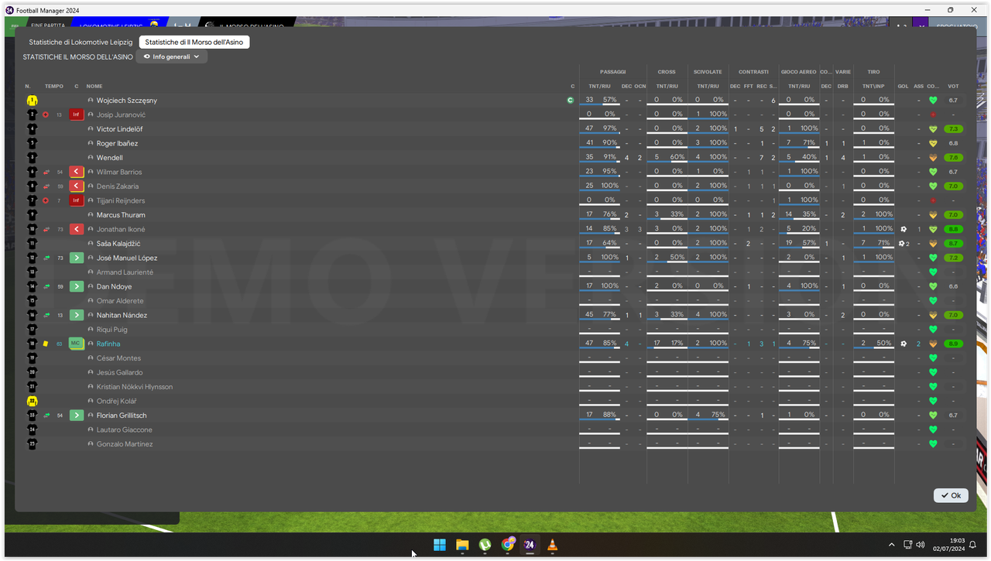Screen dimensions: 991x561
Task: Open Victor Lindelöf's player profile
Action: click(119, 129)
